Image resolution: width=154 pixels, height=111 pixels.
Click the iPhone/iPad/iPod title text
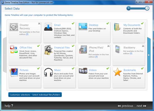(96, 49)
